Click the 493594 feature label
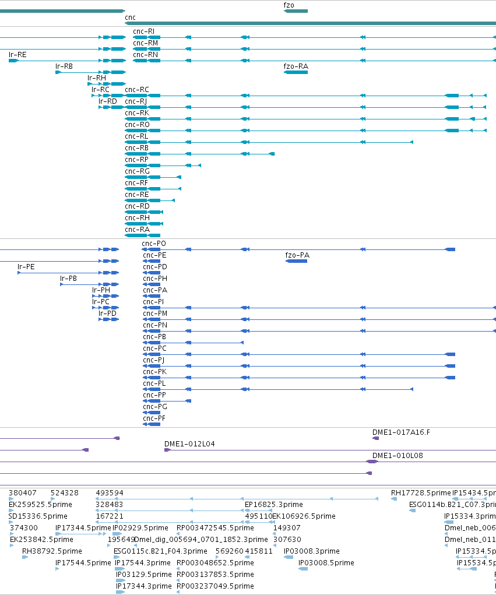 [110, 493]
